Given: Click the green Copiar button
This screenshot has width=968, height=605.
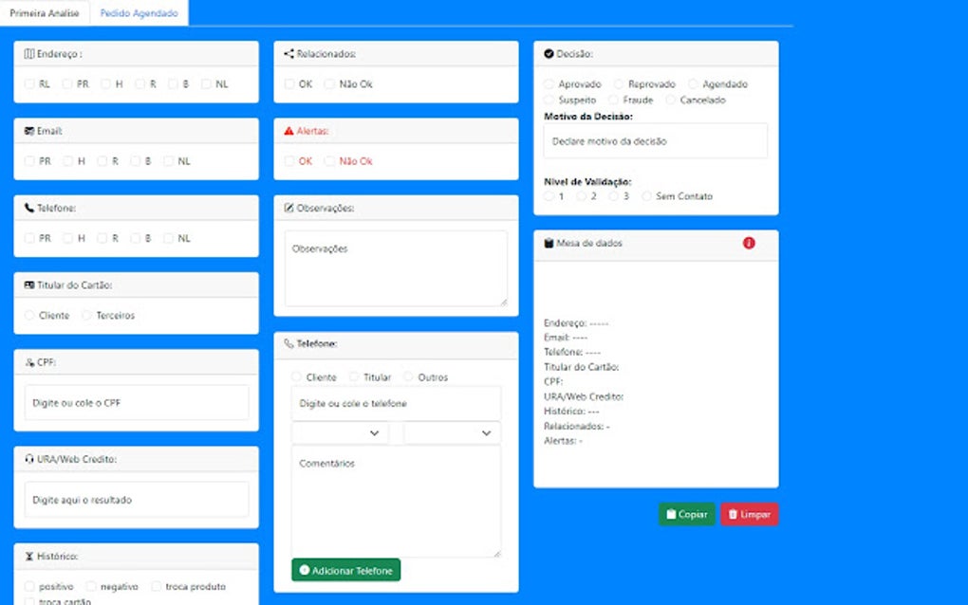Looking at the screenshot, I should (686, 514).
